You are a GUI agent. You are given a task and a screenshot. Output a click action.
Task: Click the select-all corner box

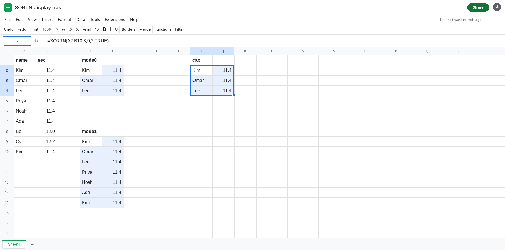[x=7, y=51]
